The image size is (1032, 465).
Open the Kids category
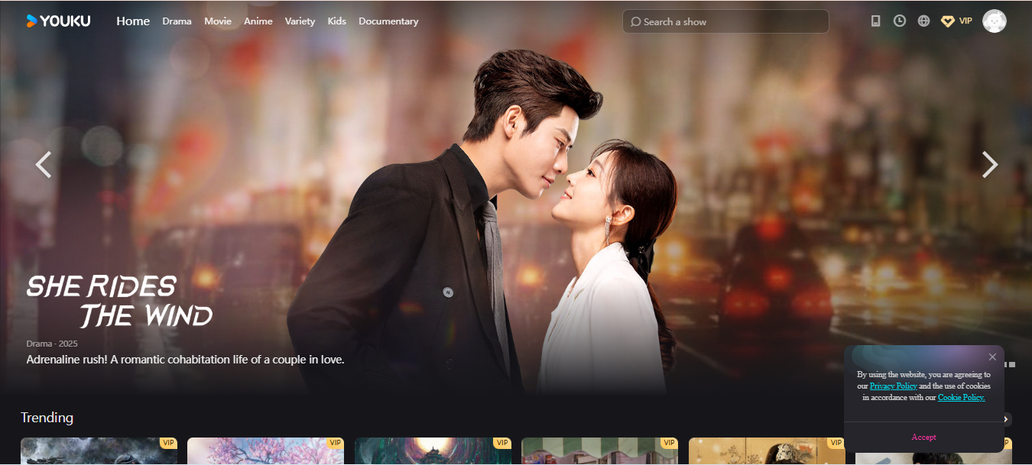[337, 21]
